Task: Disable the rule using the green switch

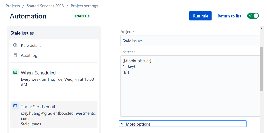Action: pyautogui.click(x=253, y=16)
